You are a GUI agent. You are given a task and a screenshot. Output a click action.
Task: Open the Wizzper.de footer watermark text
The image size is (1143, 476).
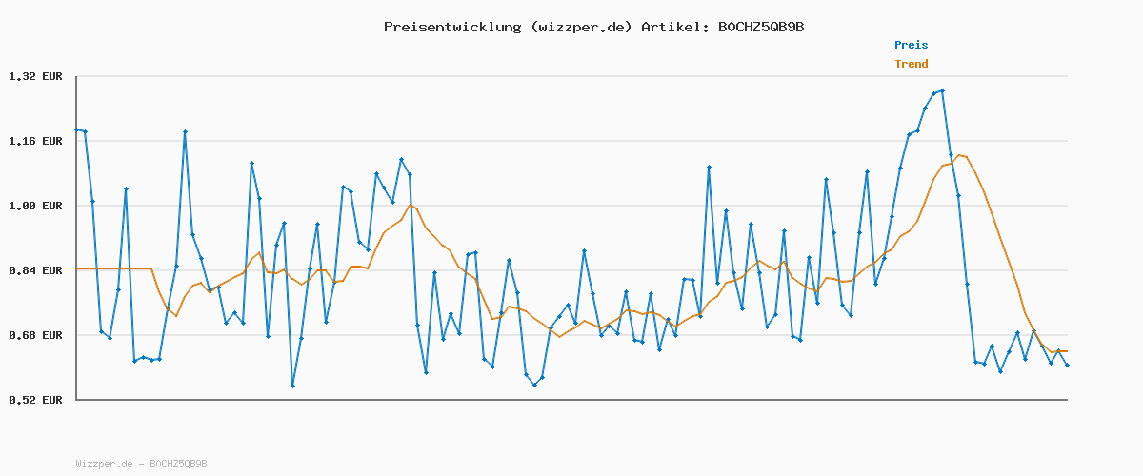(141, 464)
